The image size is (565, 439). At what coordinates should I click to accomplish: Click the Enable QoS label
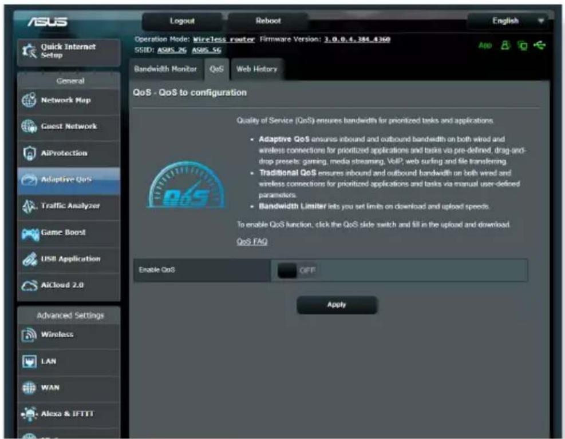pos(157,270)
